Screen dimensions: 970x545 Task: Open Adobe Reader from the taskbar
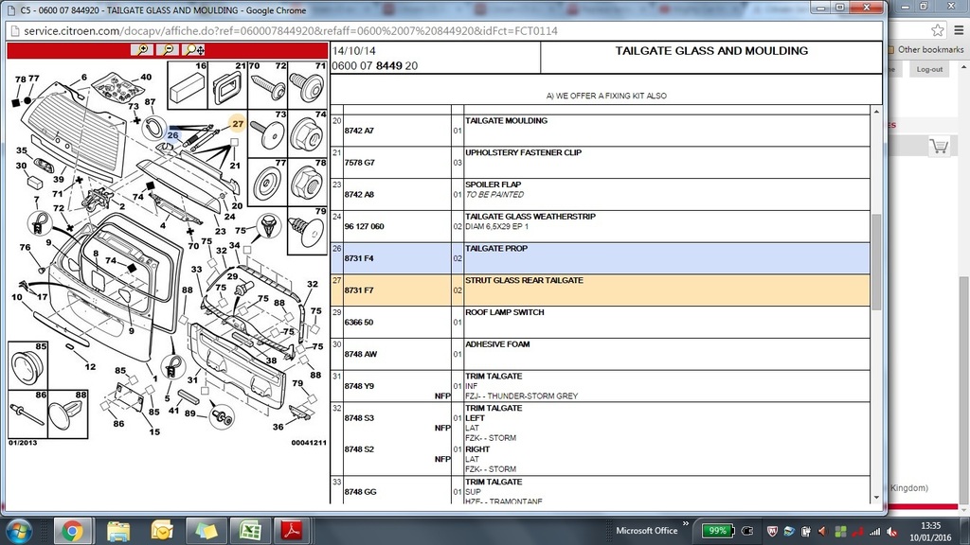(292, 531)
